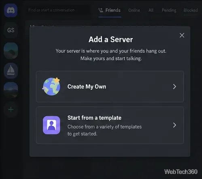Image resolution: width=202 pixels, height=179 pixels.
Task: Switch to the Online tab
Action: 134,10
